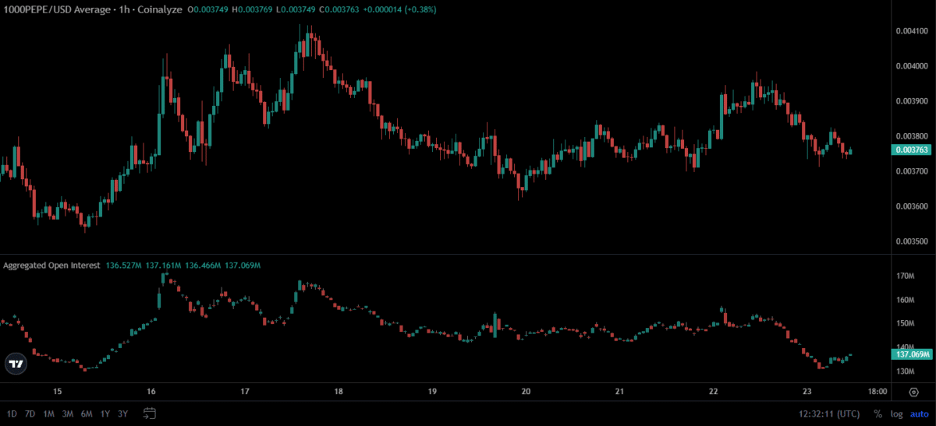
Task: Select the 1D time range
Action: pyautogui.click(x=12, y=414)
